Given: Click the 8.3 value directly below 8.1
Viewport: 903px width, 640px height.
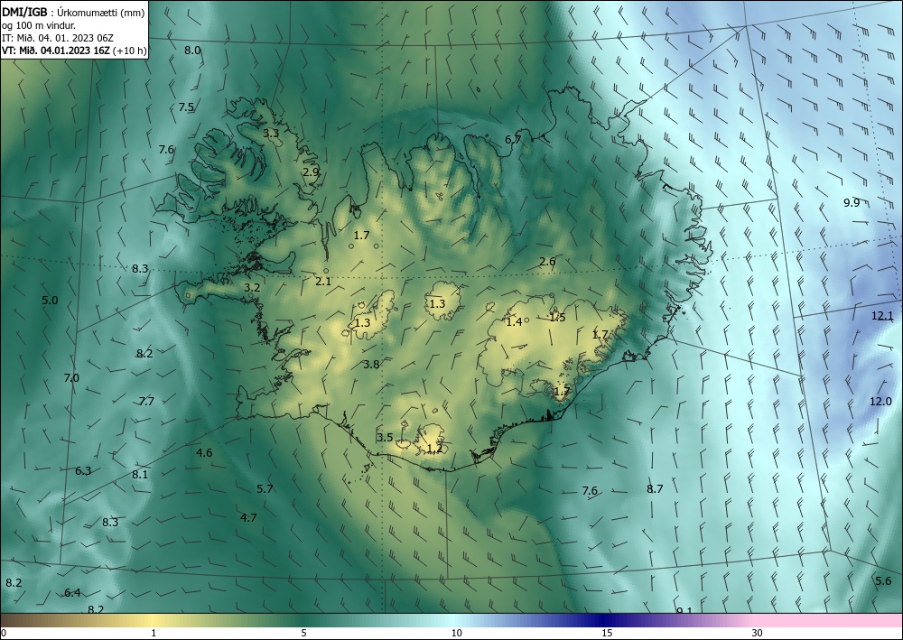Looking at the screenshot, I should pos(110,522).
